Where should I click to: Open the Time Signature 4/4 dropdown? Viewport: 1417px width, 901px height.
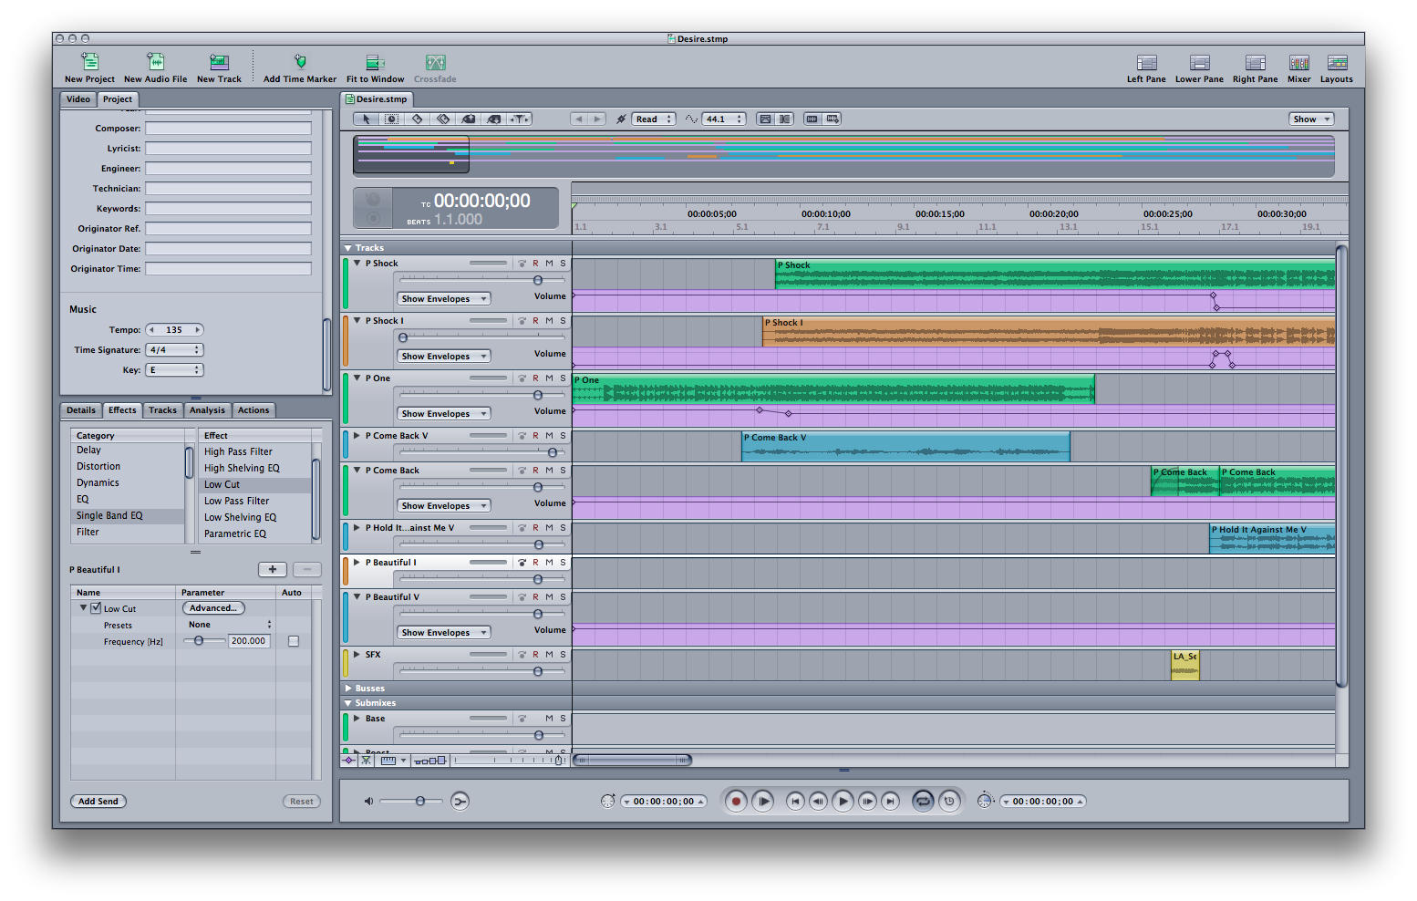point(174,350)
